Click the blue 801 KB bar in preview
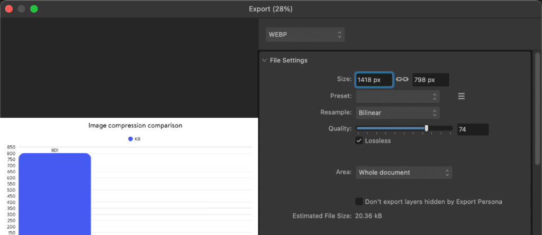This screenshot has width=542, height=235. click(55, 194)
